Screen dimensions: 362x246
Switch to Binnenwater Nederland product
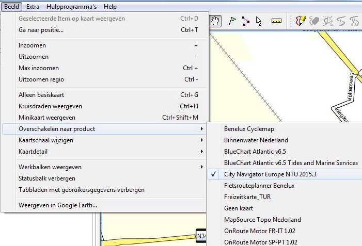click(x=285, y=140)
